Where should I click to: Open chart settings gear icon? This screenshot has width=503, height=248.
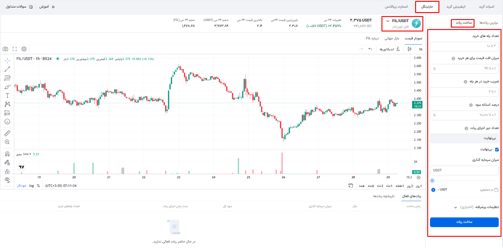[x=24, y=49]
